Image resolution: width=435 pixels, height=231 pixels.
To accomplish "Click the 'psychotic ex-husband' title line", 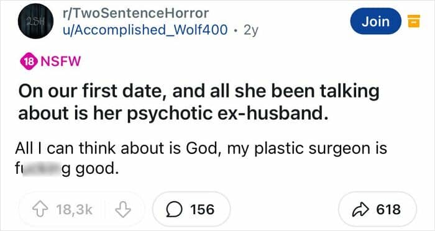I will tap(173, 113).
